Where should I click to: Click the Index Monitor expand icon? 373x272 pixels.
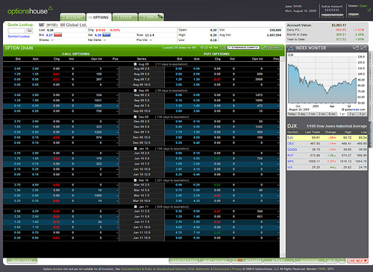coord(363,48)
